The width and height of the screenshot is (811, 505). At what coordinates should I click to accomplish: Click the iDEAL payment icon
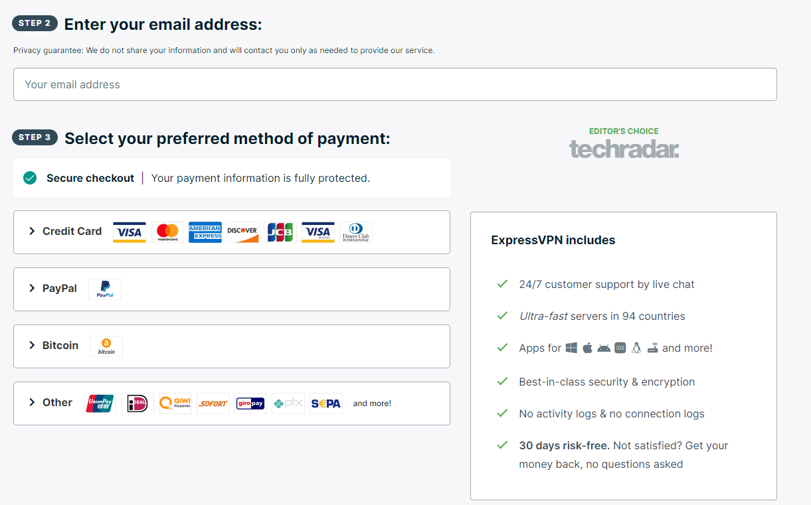click(137, 403)
